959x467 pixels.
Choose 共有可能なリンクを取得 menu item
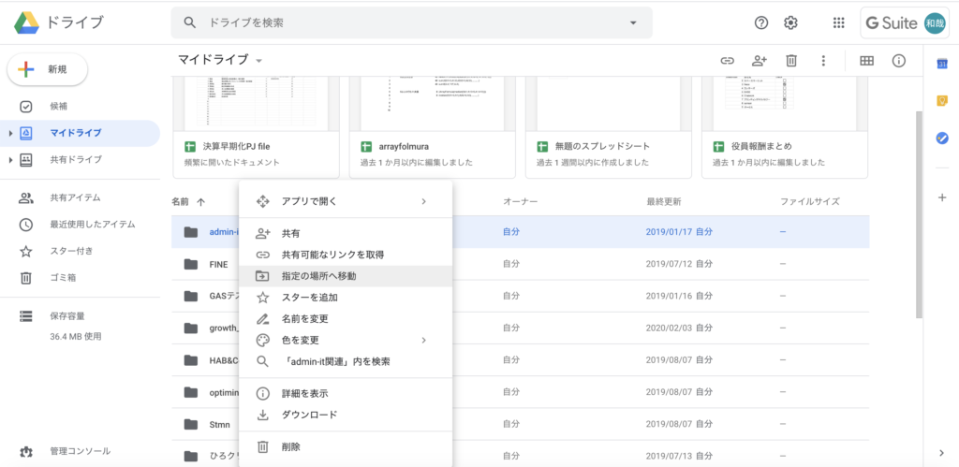click(x=346, y=255)
